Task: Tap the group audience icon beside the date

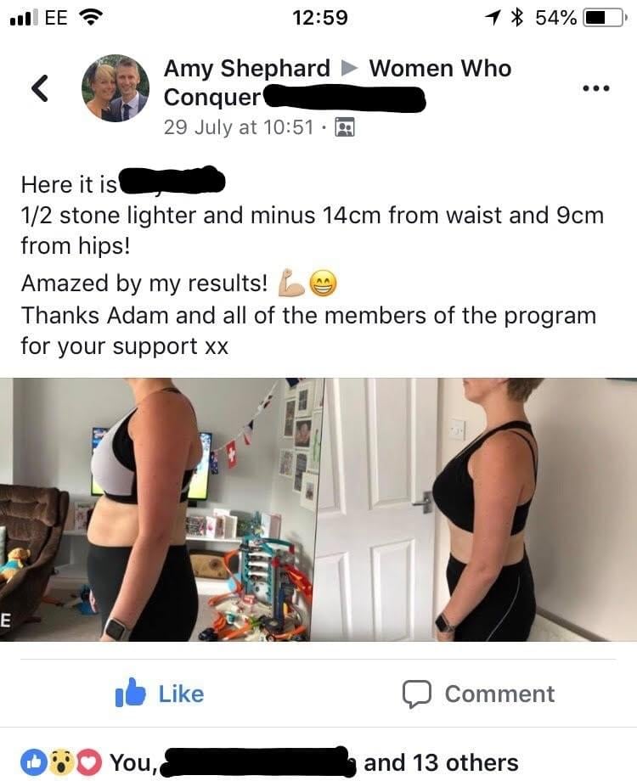Action: [x=345, y=127]
